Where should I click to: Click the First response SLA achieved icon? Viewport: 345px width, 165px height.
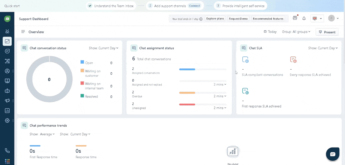[245, 91]
